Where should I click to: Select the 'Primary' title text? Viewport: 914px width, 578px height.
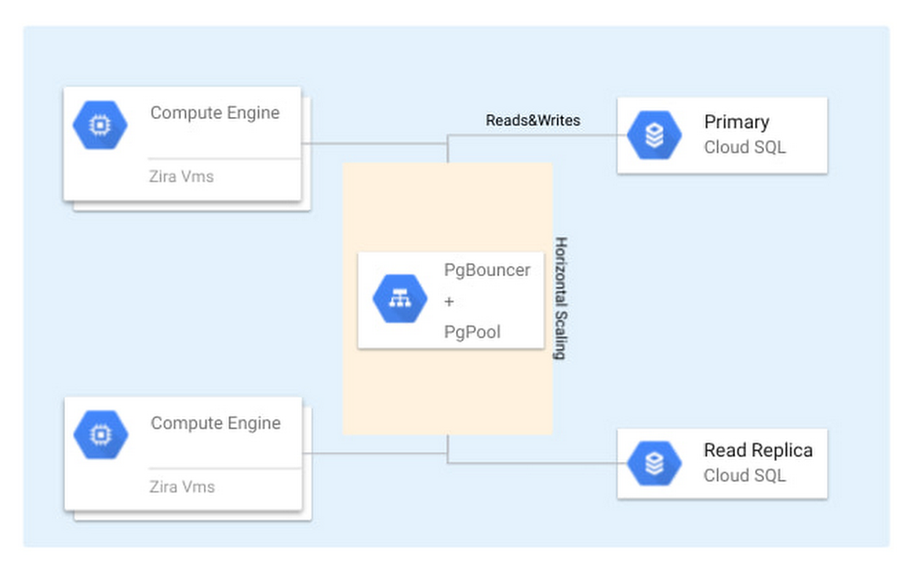click(x=737, y=122)
